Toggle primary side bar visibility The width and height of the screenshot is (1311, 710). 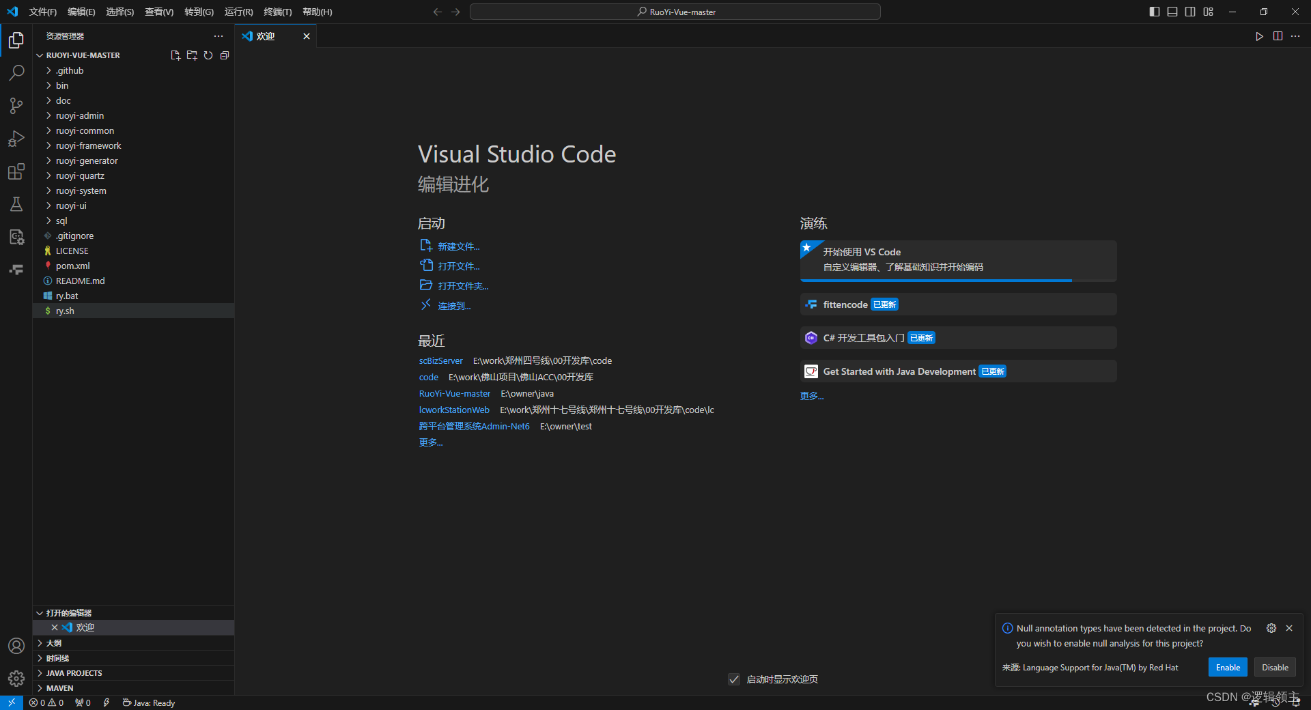point(1155,12)
